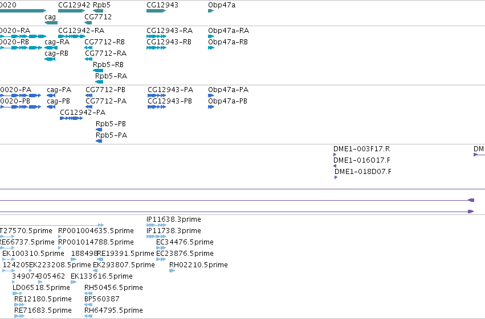Viewport: 485px width, 319px height.
Task: Click EST EK133616.5prime
Action: pyautogui.click(x=102, y=276)
